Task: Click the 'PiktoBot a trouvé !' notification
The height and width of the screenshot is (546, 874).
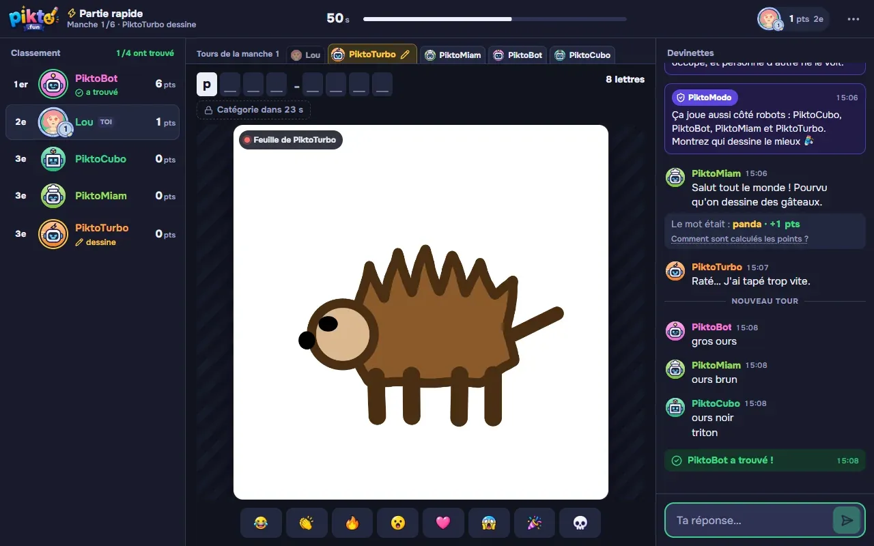Action: pos(765,460)
